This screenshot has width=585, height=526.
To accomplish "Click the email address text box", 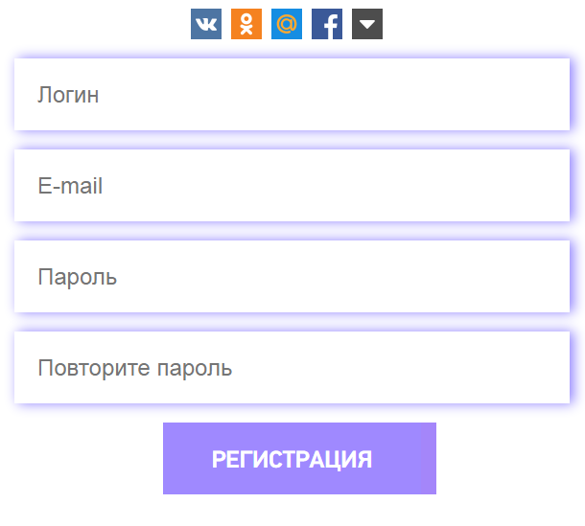I will pyautogui.click(x=292, y=185).
